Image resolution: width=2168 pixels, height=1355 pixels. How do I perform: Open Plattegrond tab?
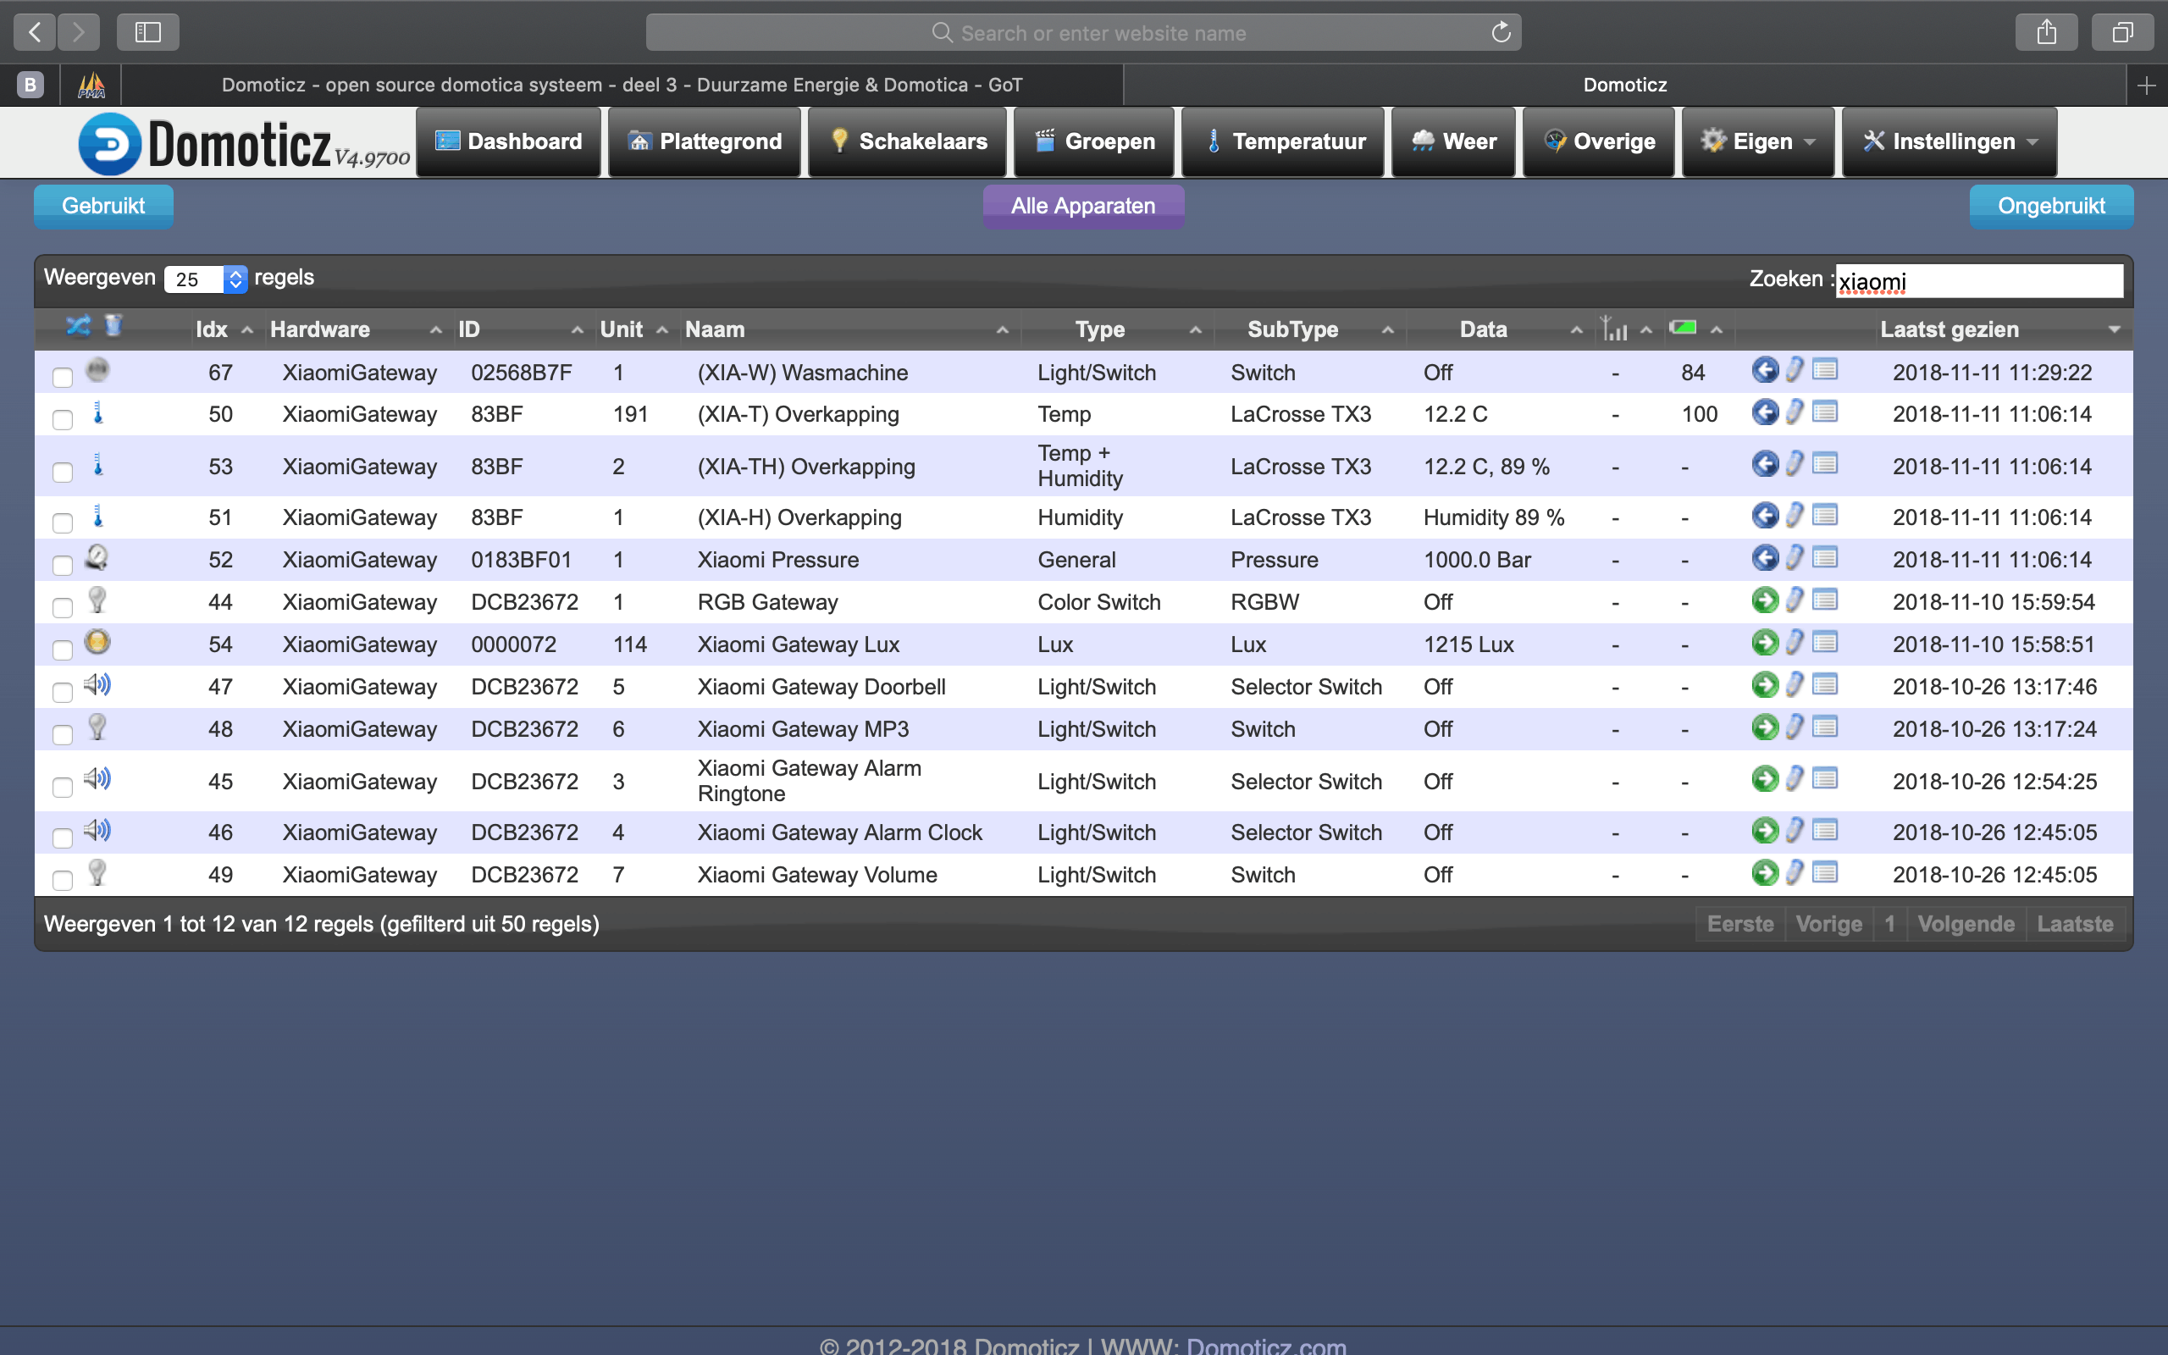(704, 141)
